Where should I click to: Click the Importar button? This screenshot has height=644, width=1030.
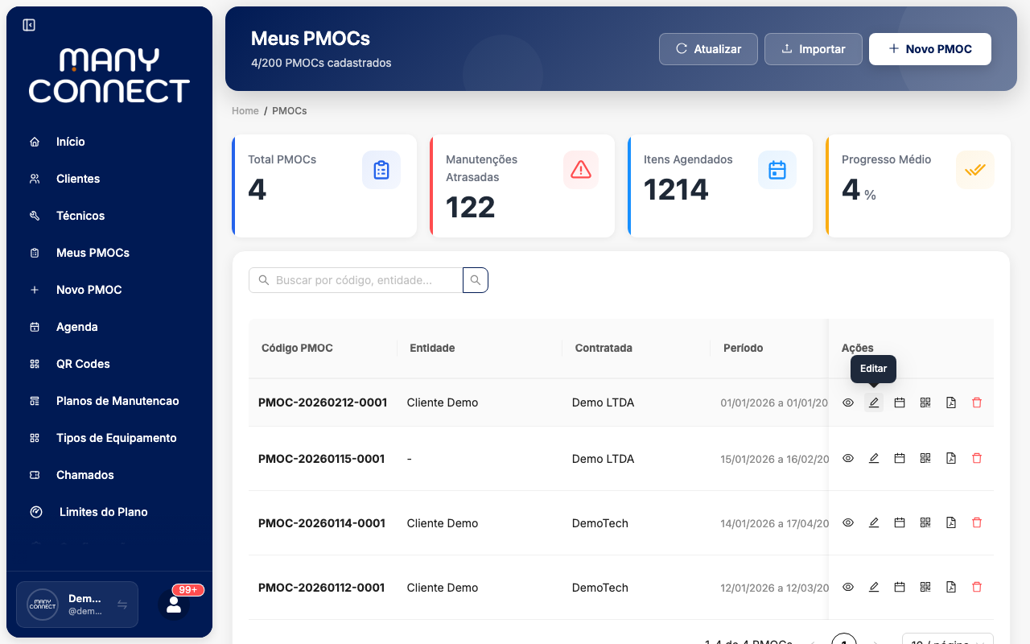[814, 49]
